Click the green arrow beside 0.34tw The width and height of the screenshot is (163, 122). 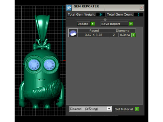(133, 35)
